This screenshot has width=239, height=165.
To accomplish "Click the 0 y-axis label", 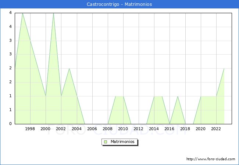I will [x=10, y=124].
